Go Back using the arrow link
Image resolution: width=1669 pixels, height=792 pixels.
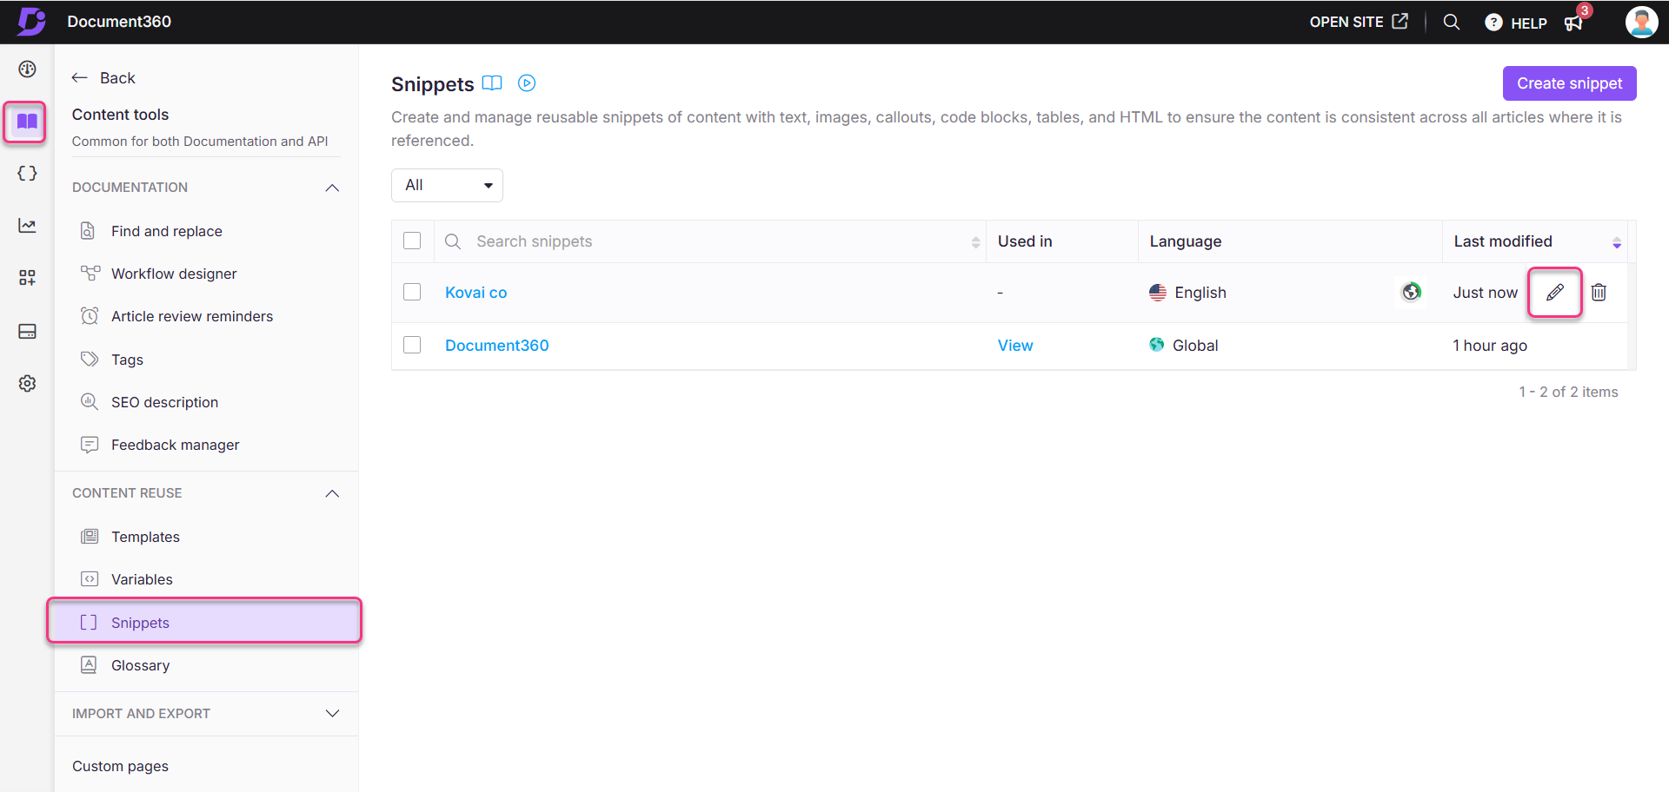(103, 78)
